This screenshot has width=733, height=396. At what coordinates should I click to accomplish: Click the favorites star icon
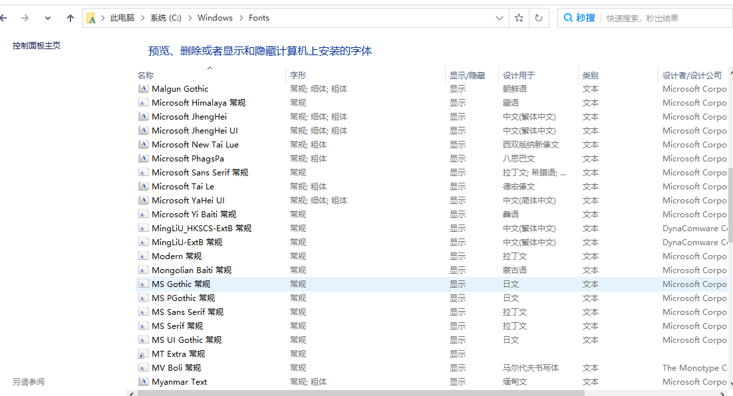pos(519,18)
